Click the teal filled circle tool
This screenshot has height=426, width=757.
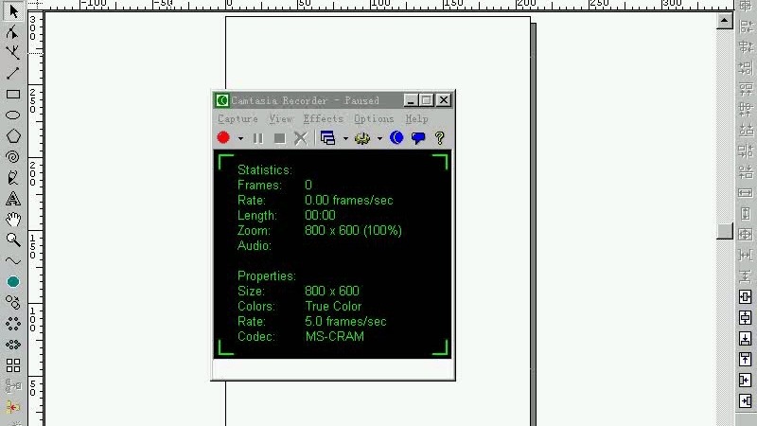[x=13, y=281]
